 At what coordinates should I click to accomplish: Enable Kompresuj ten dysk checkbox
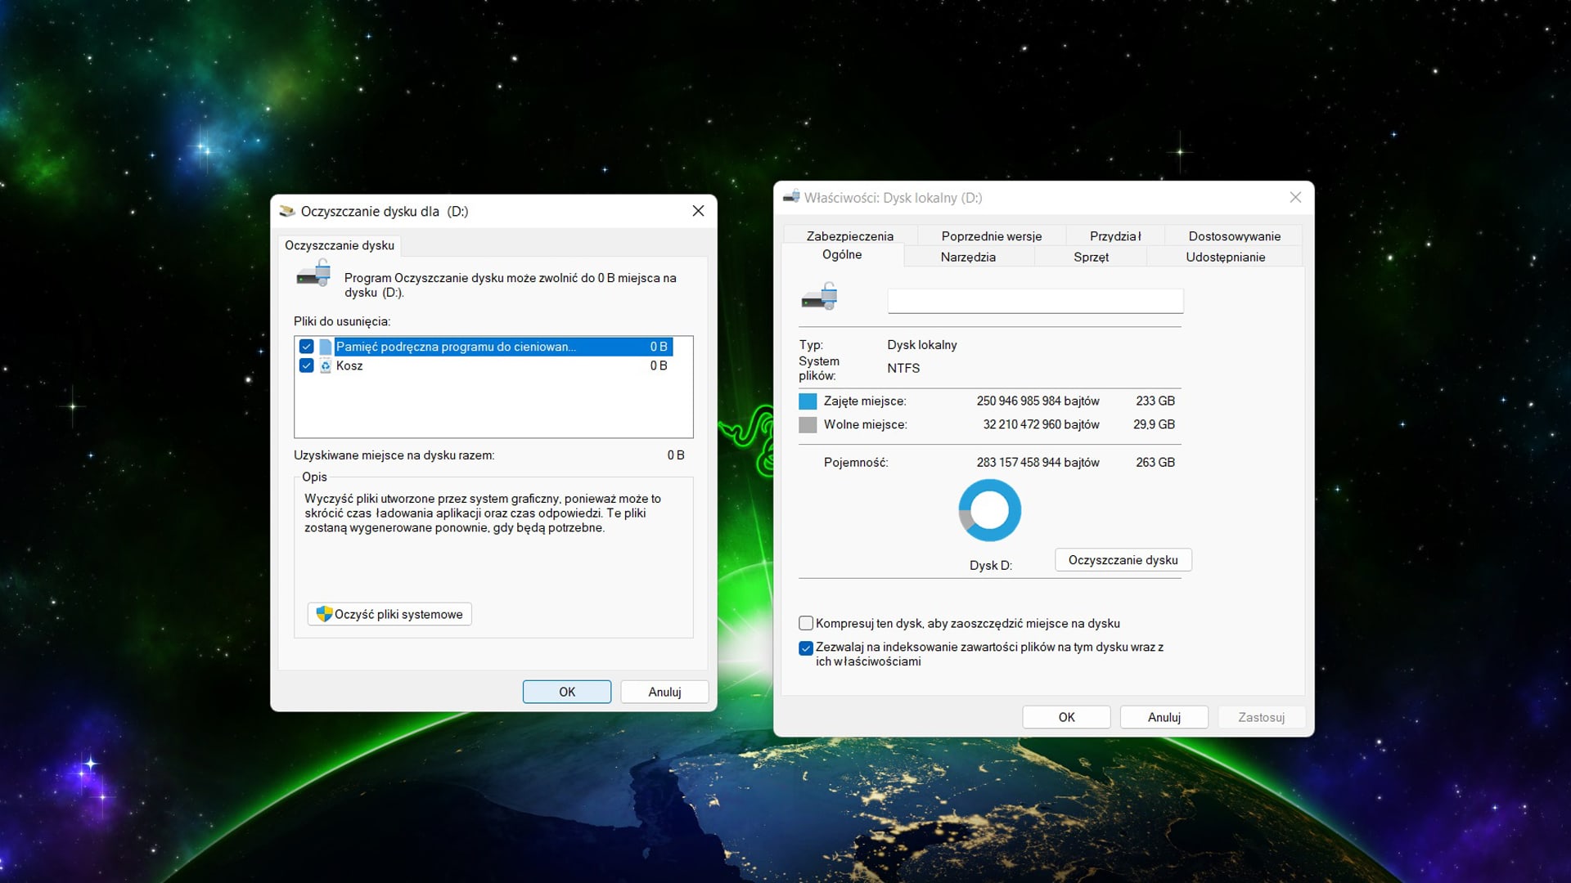tap(806, 623)
